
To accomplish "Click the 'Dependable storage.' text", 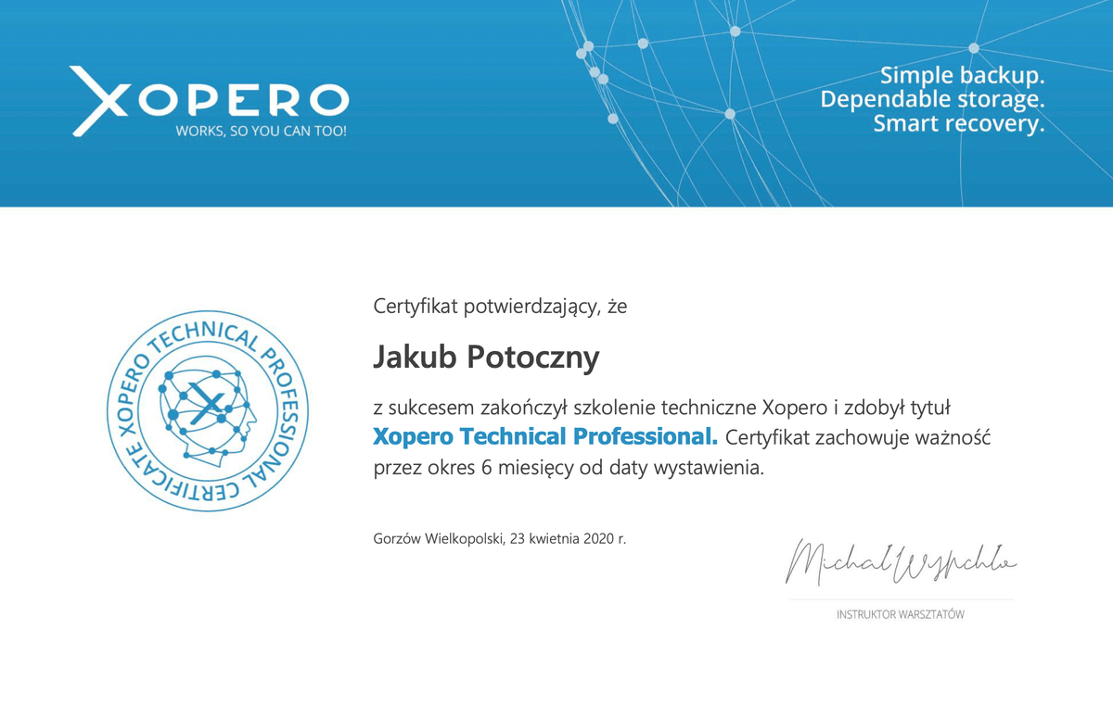I will (932, 99).
